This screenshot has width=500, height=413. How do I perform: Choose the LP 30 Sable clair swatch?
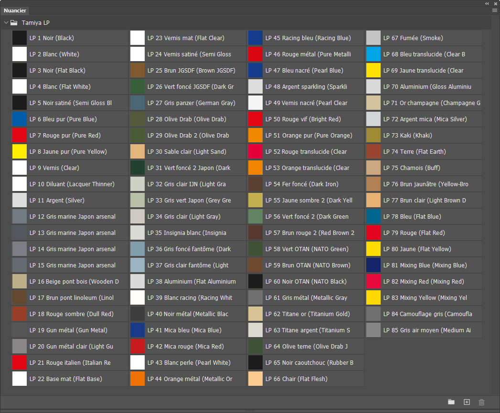(138, 152)
